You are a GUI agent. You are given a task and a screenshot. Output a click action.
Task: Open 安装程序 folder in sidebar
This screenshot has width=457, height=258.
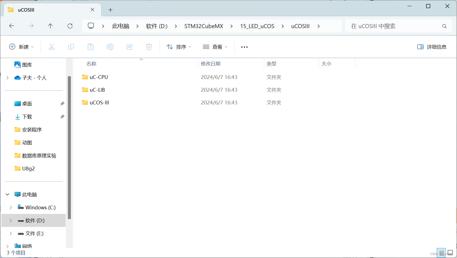32,130
